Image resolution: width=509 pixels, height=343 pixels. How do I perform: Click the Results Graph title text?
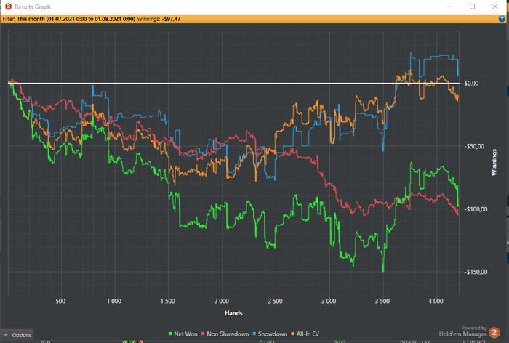coord(33,7)
